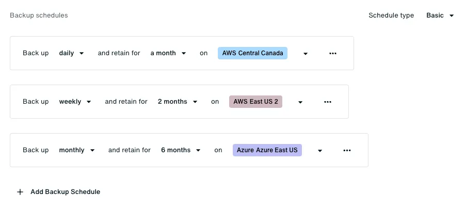Open the '2 months' retention dropdown
Image resolution: width=465 pixels, height=210 pixels.
pyautogui.click(x=178, y=102)
